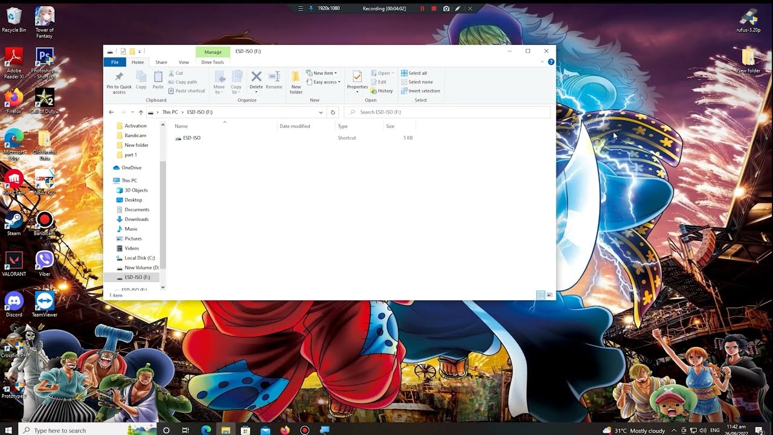773x435 pixels.
Task: Switch to the Share tab
Action: [x=161, y=62]
